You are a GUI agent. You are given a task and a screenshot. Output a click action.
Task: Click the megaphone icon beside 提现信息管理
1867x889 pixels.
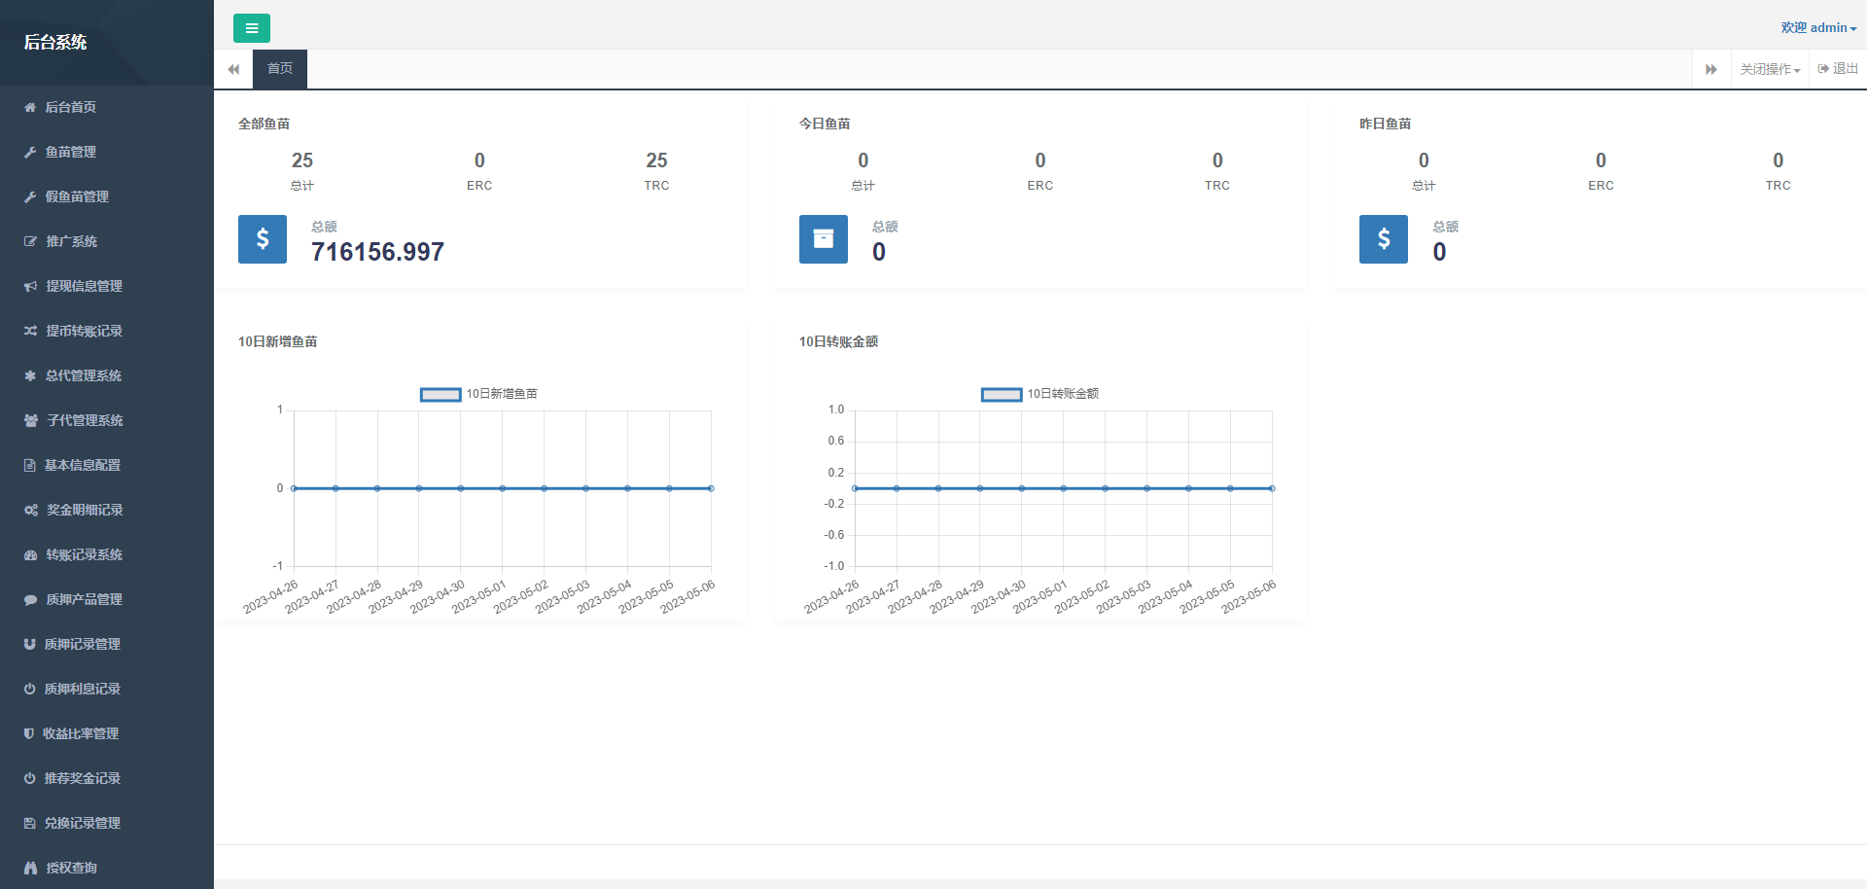tap(30, 286)
